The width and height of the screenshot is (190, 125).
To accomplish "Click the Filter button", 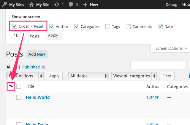I will click(x=167, y=76).
